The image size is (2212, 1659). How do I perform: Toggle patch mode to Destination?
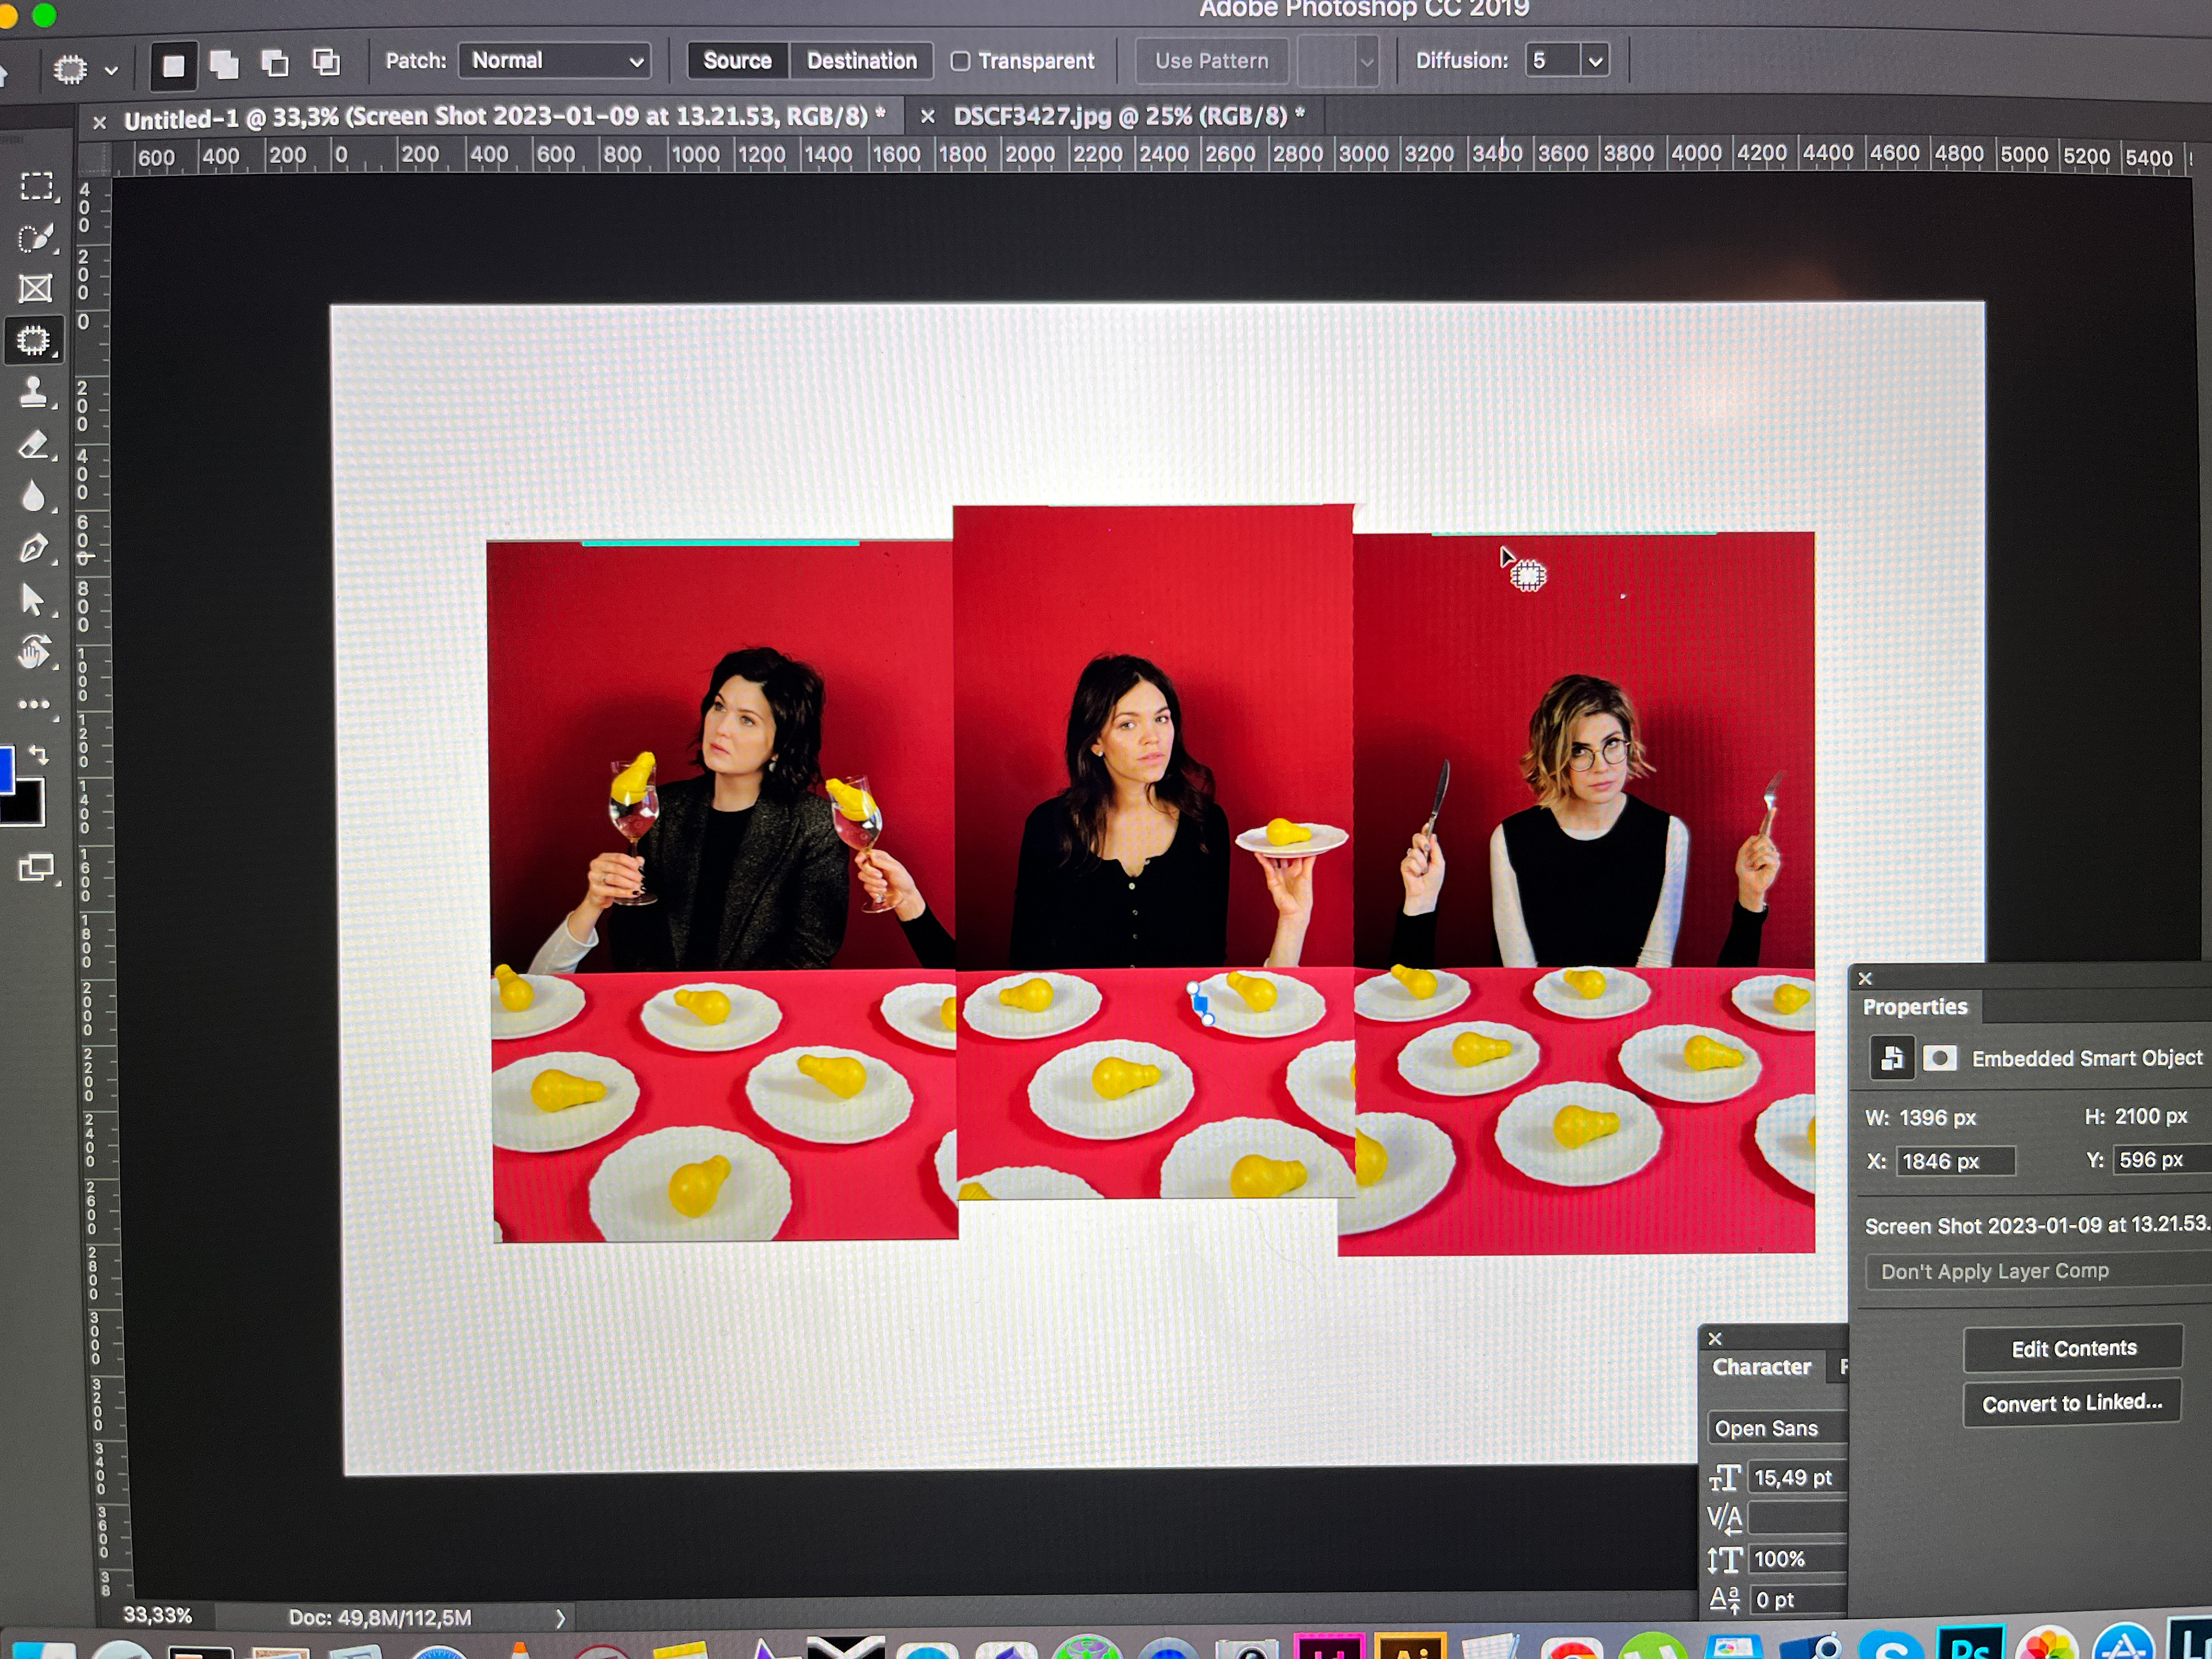[861, 61]
